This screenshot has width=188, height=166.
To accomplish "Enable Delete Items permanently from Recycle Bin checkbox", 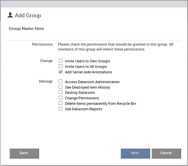I will [60, 103].
